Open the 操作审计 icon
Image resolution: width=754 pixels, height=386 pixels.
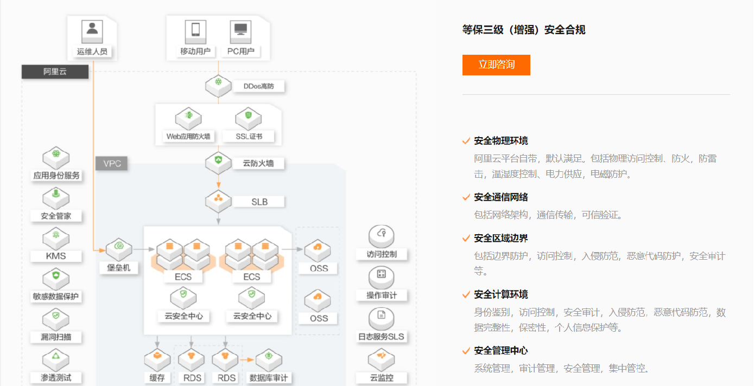pos(382,278)
